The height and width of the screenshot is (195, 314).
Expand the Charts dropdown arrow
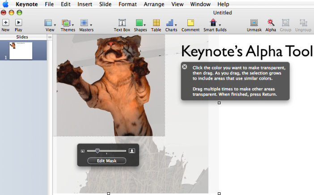(176, 25)
